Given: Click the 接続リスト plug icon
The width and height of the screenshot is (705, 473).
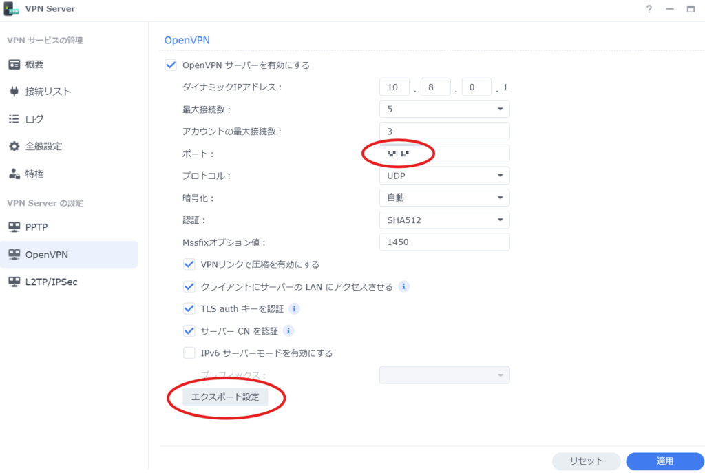Looking at the screenshot, I should click(x=14, y=92).
